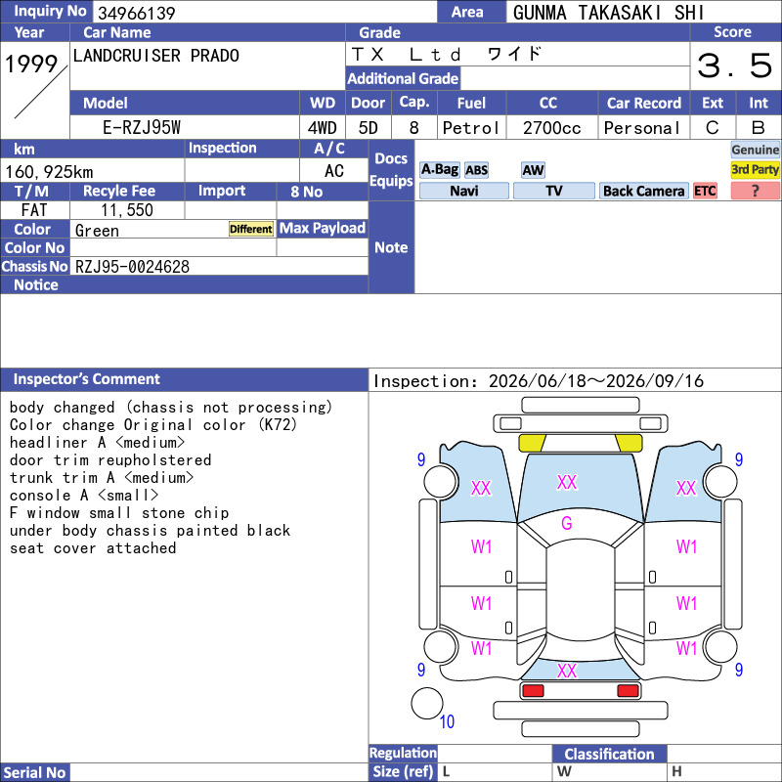Click the XX mark on the hood
Image resolution: width=782 pixels, height=782 pixels.
coord(567,482)
